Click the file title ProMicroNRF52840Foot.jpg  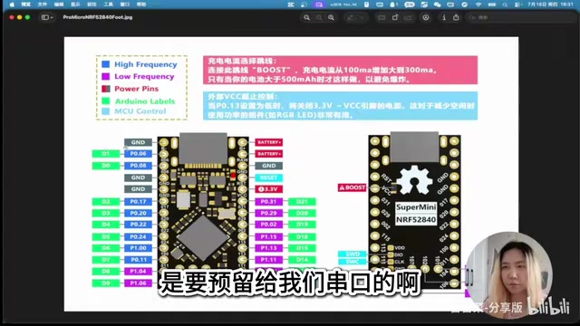click(98, 17)
